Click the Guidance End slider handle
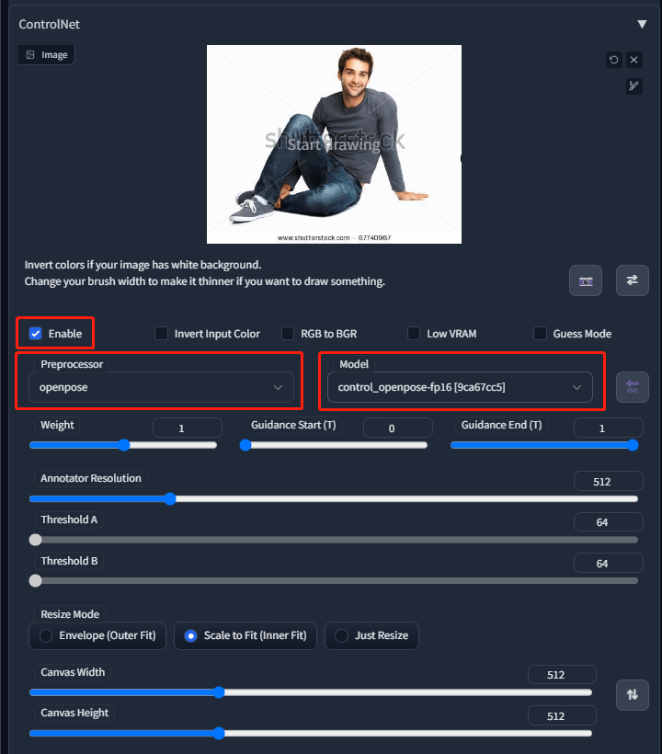The height and width of the screenshot is (754, 662). coord(633,445)
